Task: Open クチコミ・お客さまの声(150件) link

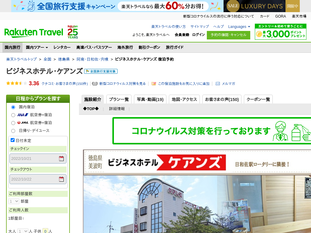Action: (x=65, y=84)
